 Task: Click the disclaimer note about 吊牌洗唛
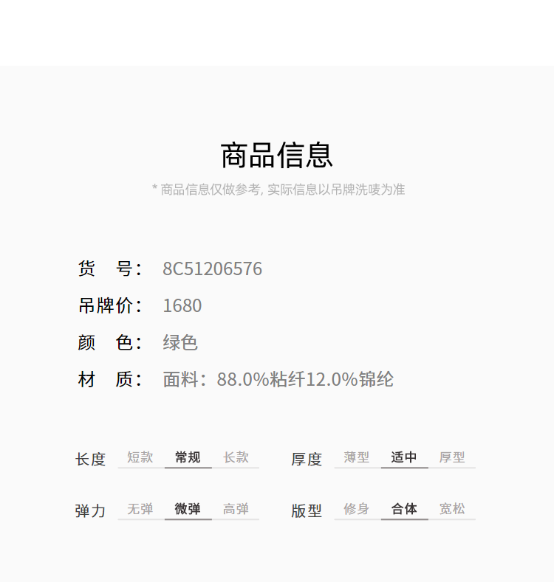tap(278, 190)
